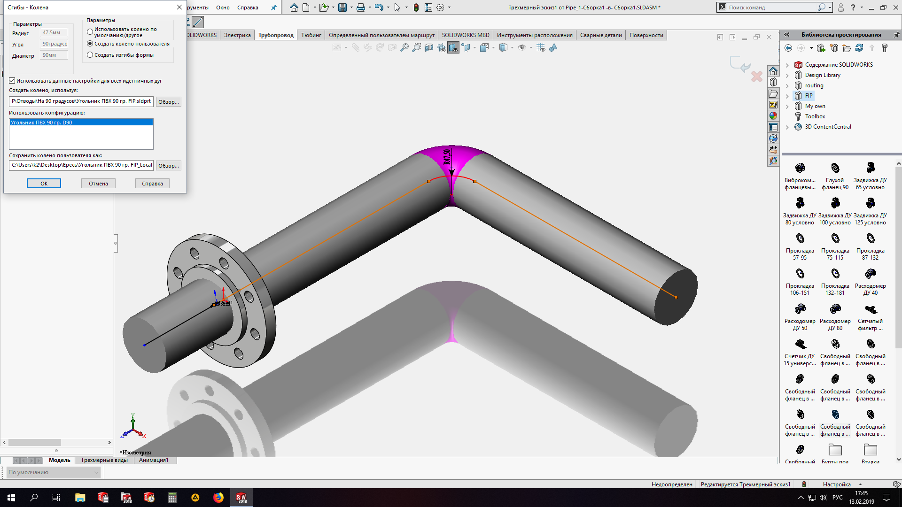The width and height of the screenshot is (902, 507).
Task: Select Угольник ПВХ 90 гр. D90 configuration
Action: coord(80,122)
